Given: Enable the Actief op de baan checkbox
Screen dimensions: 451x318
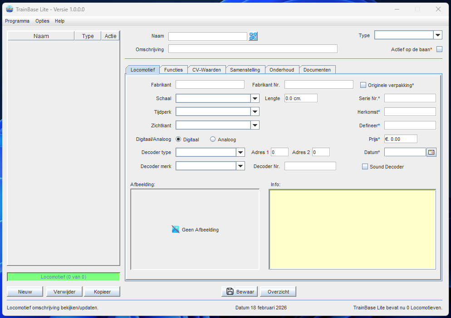Looking at the screenshot, I should pyautogui.click(x=439, y=49).
